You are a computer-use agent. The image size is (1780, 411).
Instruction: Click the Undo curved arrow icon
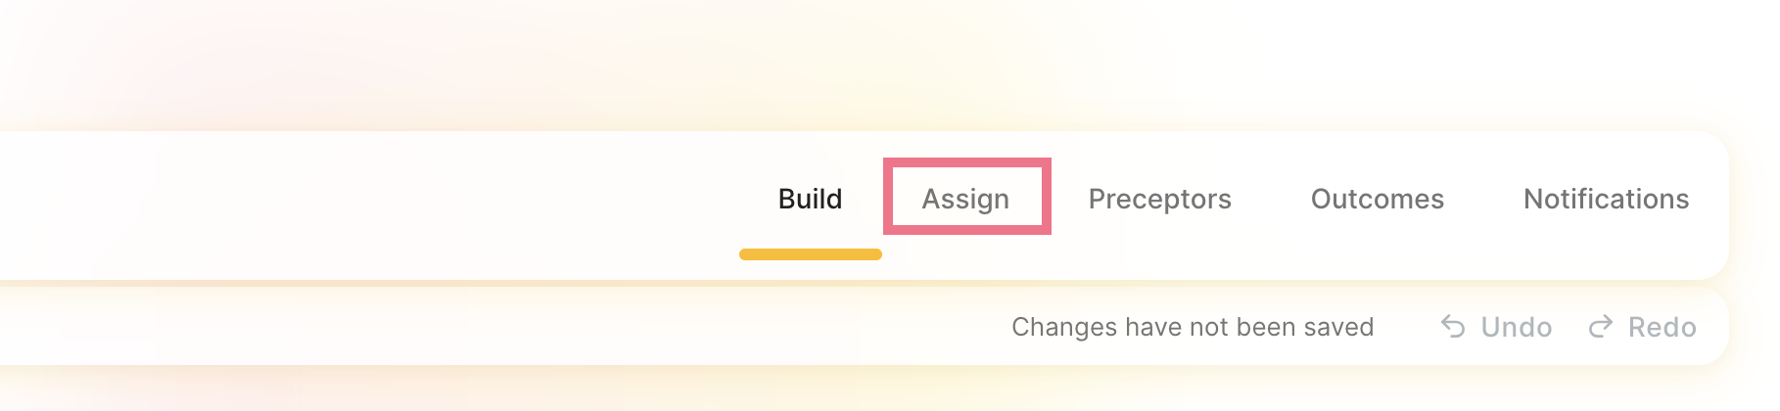click(x=1453, y=327)
